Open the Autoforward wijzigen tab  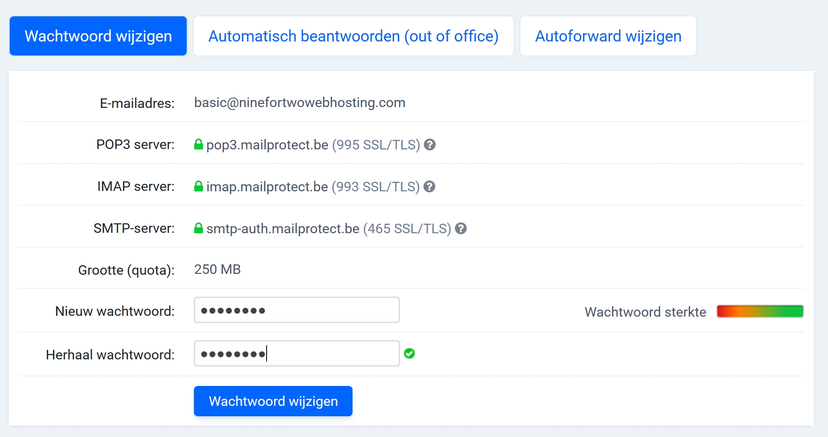(x=608, y=36)
